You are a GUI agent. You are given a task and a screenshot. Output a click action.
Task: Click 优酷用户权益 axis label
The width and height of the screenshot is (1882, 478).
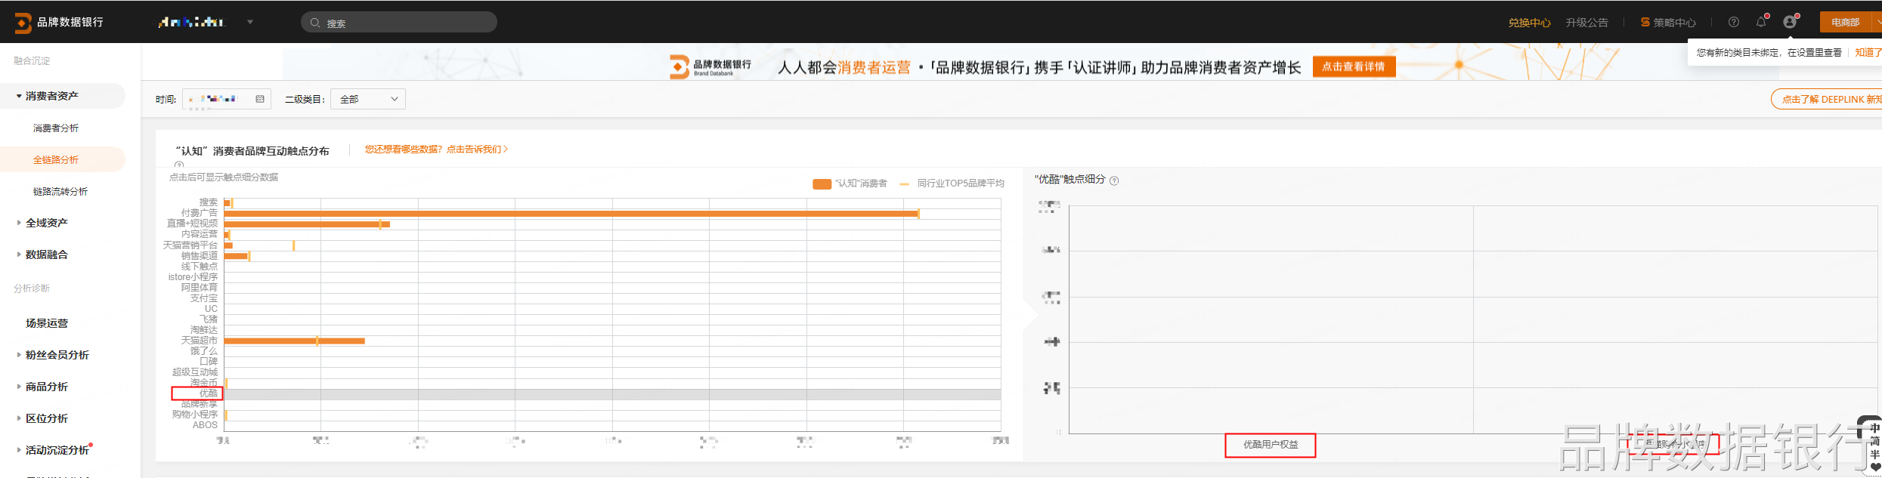point(1271,445)
